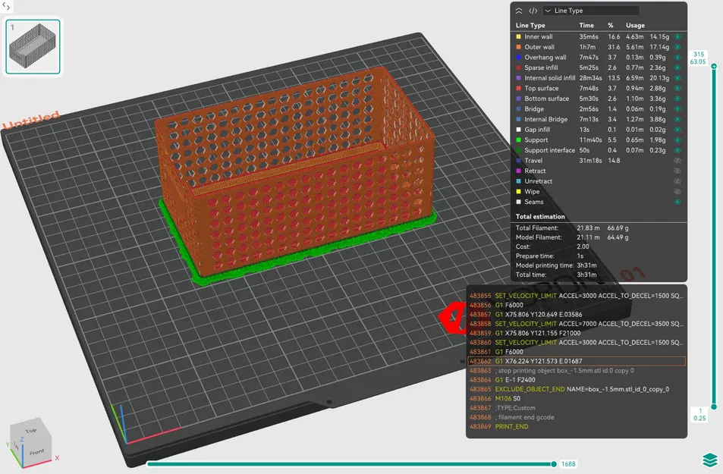Hide the Inner wall line type

pyautogui.click(x=679, y=36)
